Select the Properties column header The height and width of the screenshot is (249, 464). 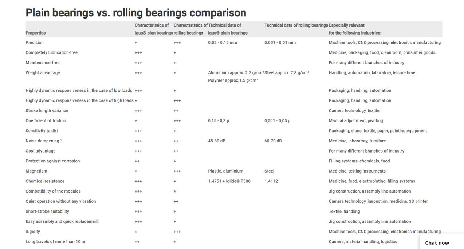point(36,33)
